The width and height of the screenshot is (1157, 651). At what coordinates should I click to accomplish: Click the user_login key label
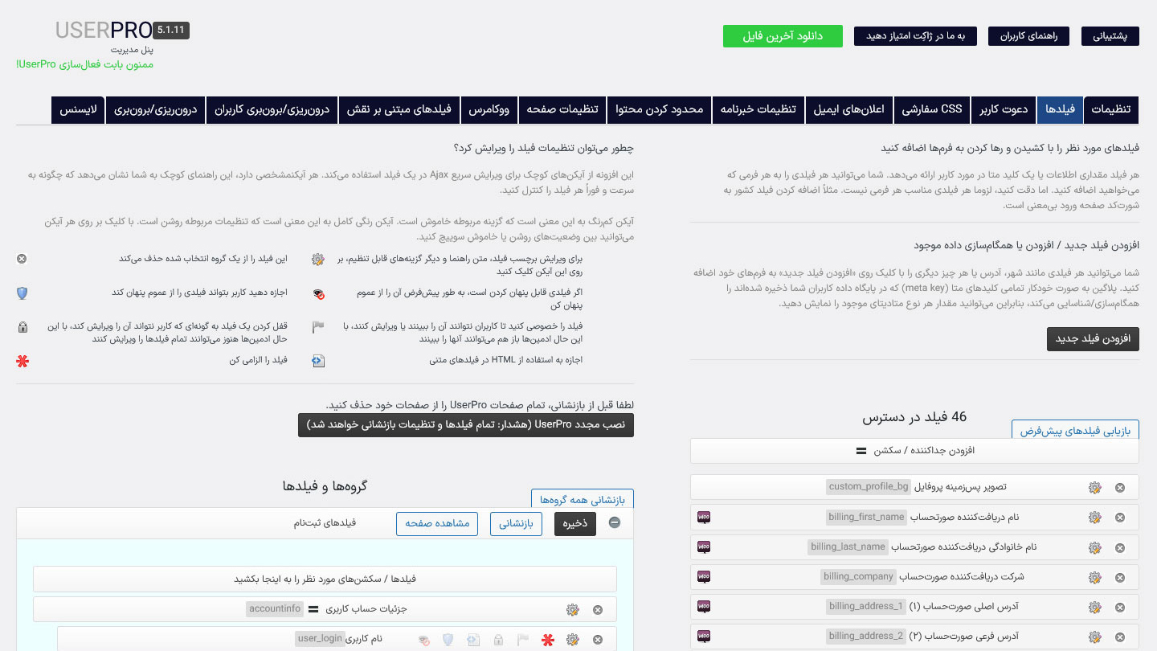(320, 639)
